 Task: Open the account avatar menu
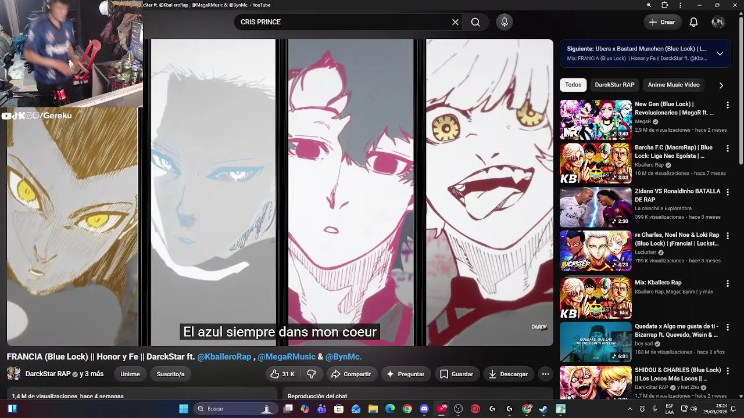click(718, 22)
